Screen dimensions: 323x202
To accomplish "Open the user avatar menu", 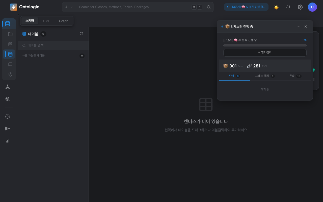I will point(312,7).
